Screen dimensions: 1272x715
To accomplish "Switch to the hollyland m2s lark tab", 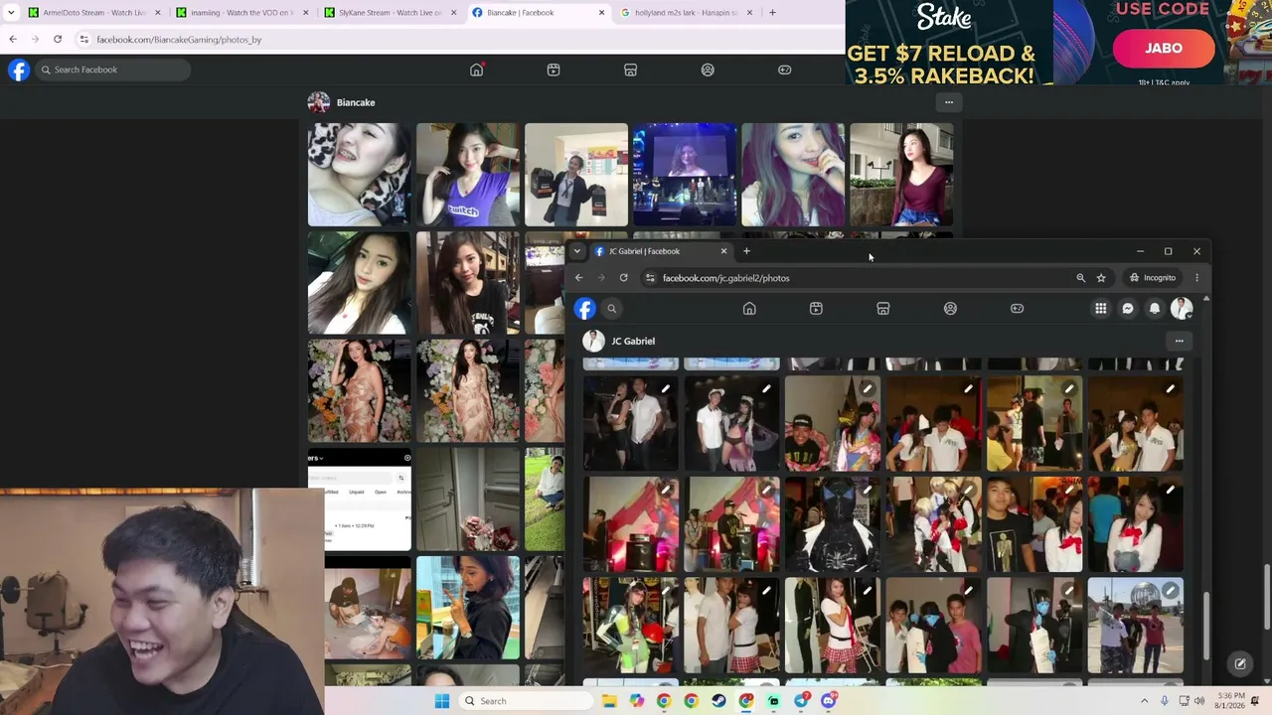I will [686, 13].
